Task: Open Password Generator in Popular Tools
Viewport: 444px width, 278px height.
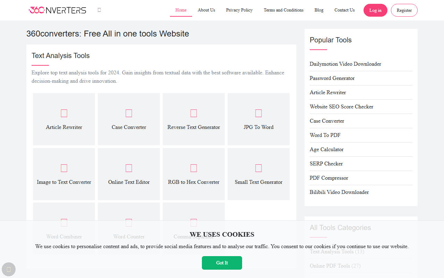Action: (332, 78)
